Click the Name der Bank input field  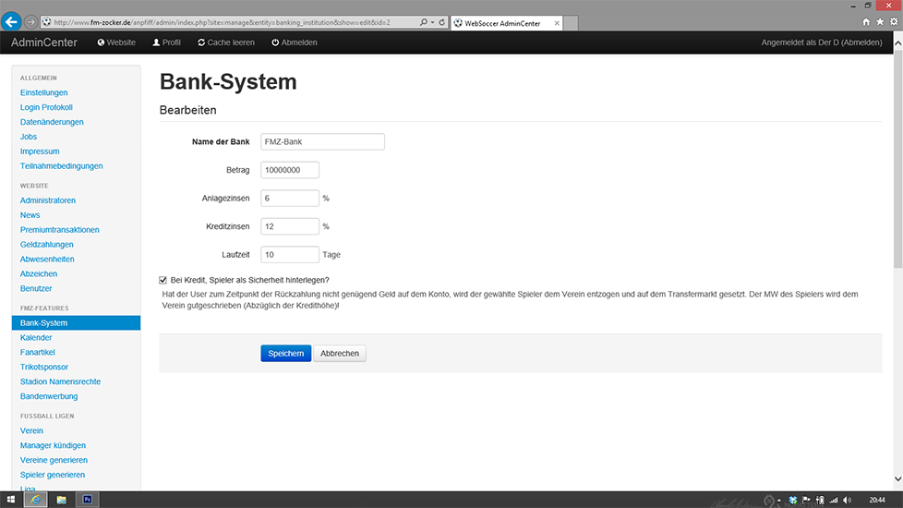point(322,142)
